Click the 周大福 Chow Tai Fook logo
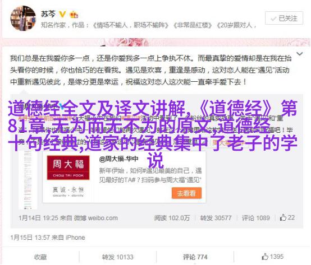The image size is (311, 265). (x=68, y=168)
